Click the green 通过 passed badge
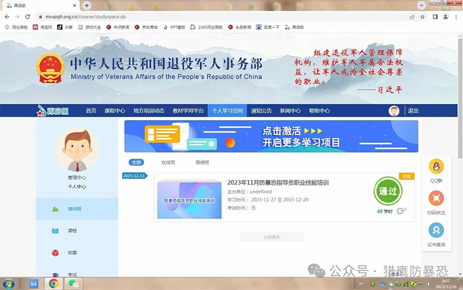 coord(388,191)
